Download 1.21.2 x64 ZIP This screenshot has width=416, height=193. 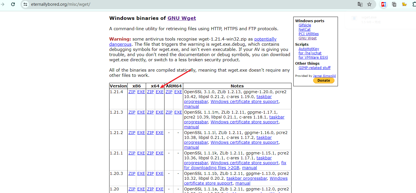(150, 133)
